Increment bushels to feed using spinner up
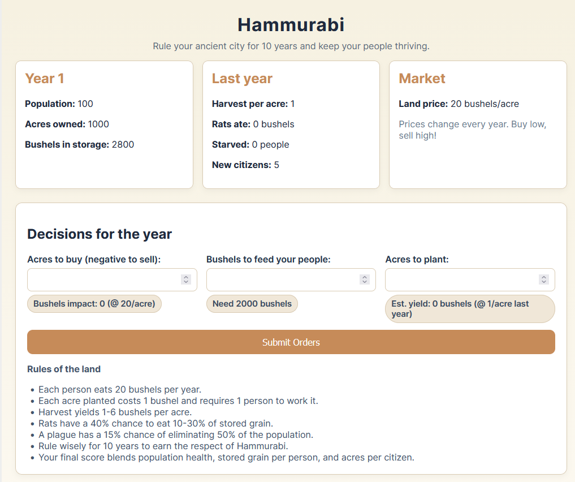Viewport: 575px width, 482px height. click(x=365, y=277)
